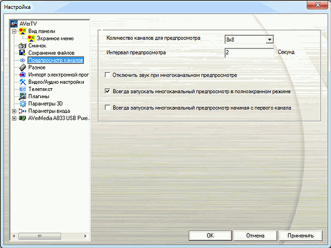Open the channel count 8x8 dropdown
331x248 pixels.
[269, 40]
